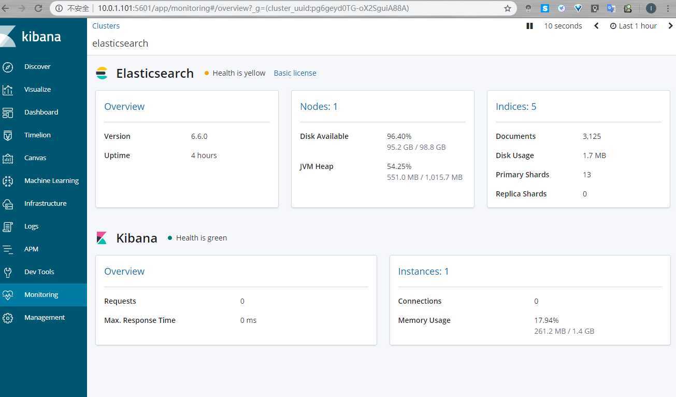
Task: Open Discover from the compass icon
Action: pos(8,67)
